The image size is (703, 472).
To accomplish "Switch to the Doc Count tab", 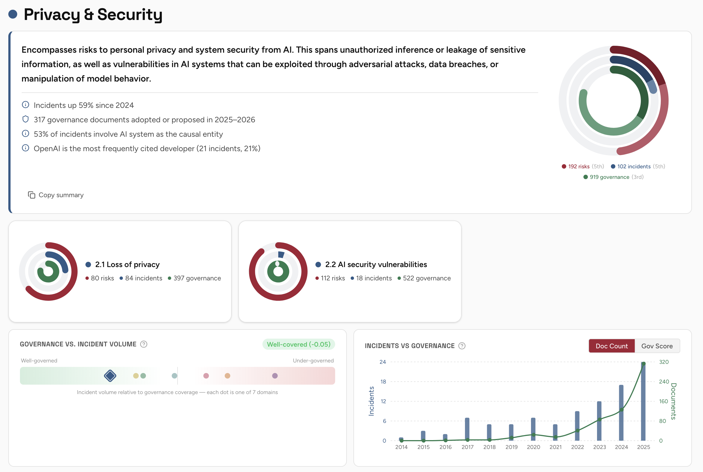I will click(x=611, y=346).
